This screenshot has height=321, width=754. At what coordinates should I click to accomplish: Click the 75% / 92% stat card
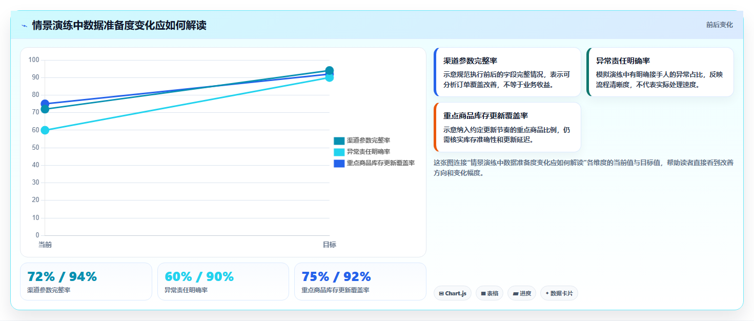360,282
